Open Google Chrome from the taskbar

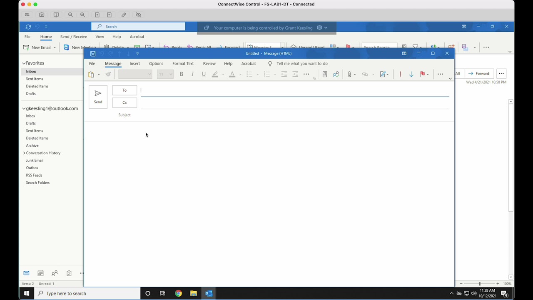point(178,293)
